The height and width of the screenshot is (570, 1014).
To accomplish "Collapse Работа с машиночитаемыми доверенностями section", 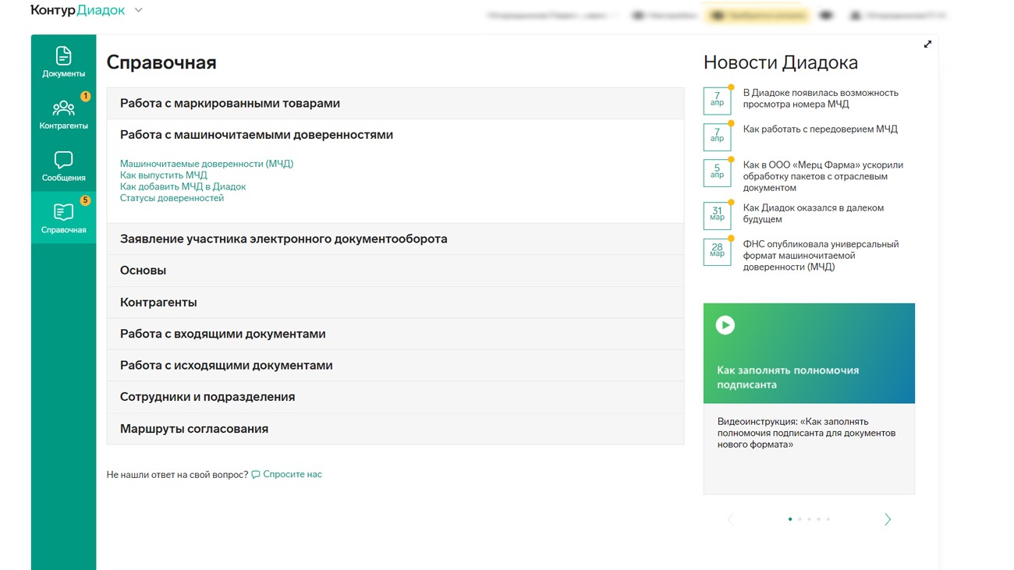I will [x=257, y=135].
